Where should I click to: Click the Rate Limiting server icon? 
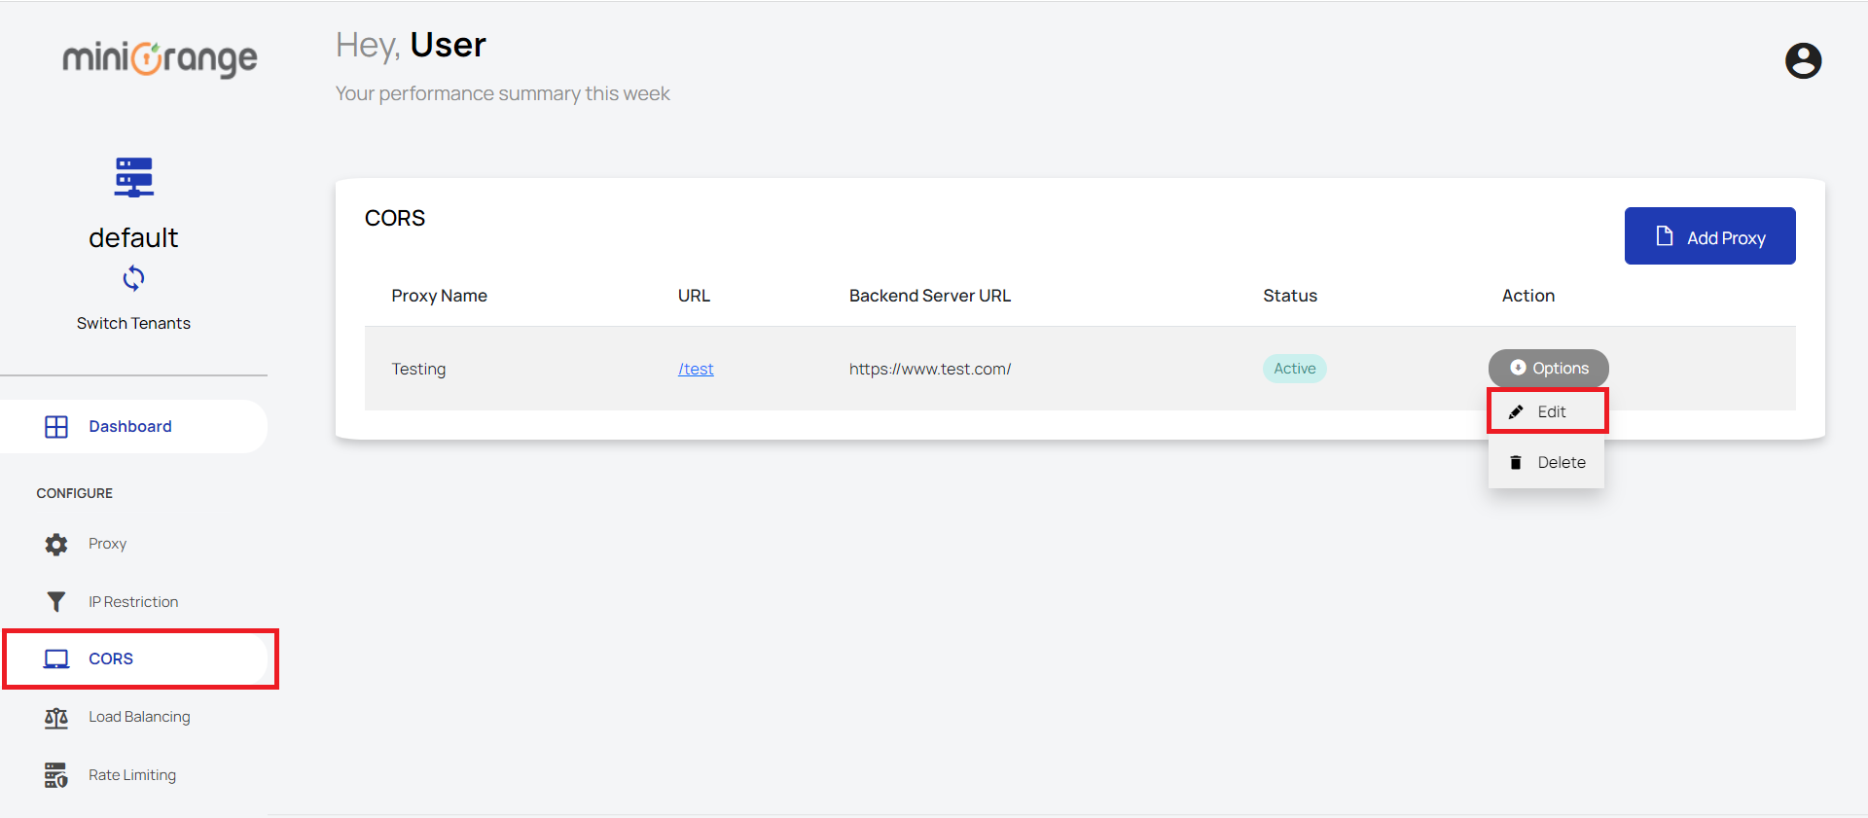56,775
